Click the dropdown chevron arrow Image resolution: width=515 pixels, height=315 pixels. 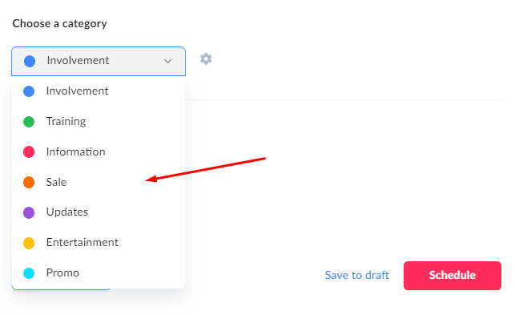coord(168,61)
